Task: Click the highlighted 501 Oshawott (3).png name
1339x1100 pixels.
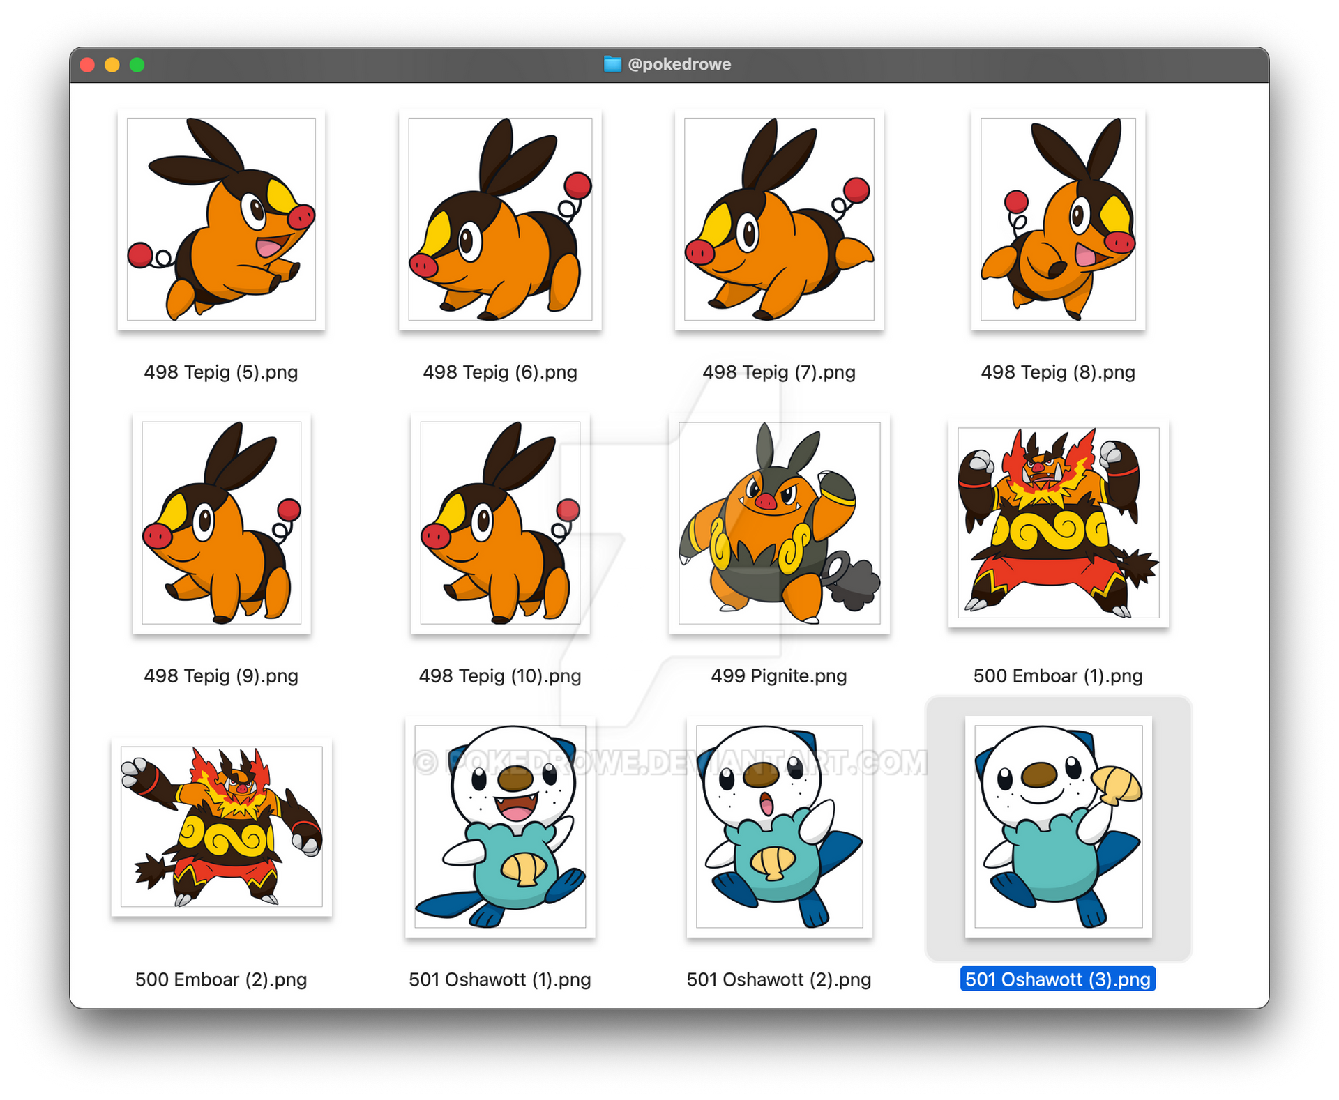Action: point(1058,979)
